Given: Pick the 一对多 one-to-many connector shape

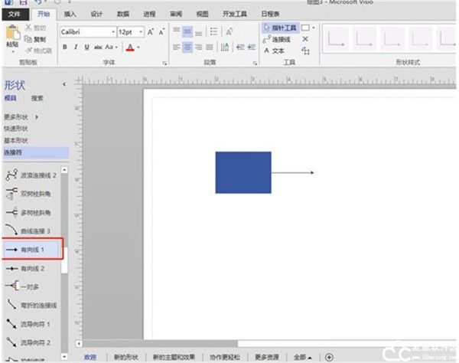Looking at the screenshot, I should (31, 286).
